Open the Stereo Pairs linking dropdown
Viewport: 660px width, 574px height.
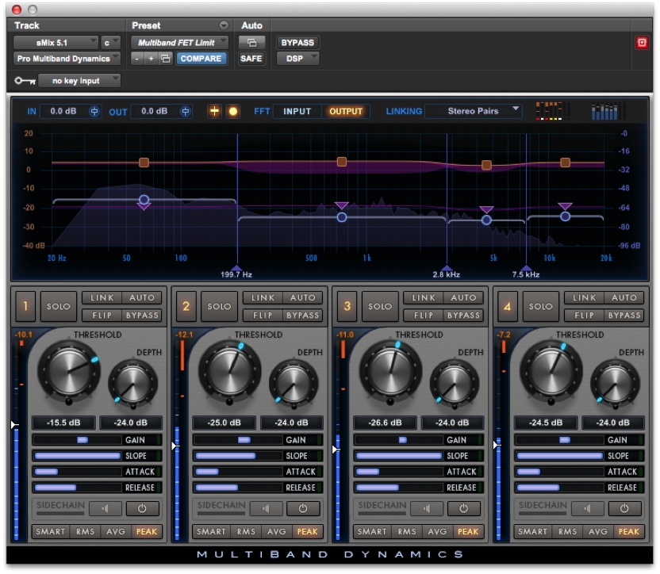(474, 111)
